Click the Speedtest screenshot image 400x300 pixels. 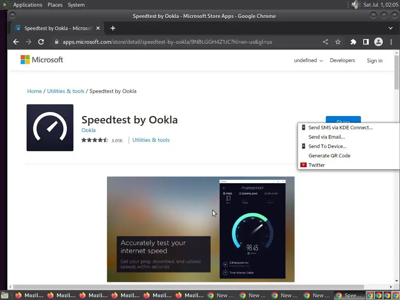[200, 229]
